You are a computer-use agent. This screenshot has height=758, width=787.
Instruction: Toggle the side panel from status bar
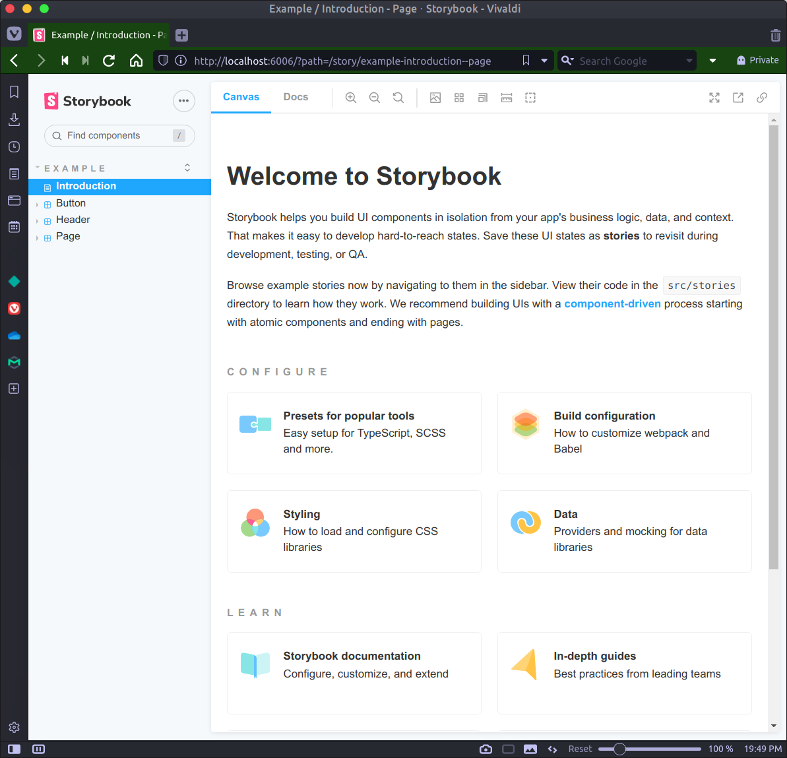[14, 749]
